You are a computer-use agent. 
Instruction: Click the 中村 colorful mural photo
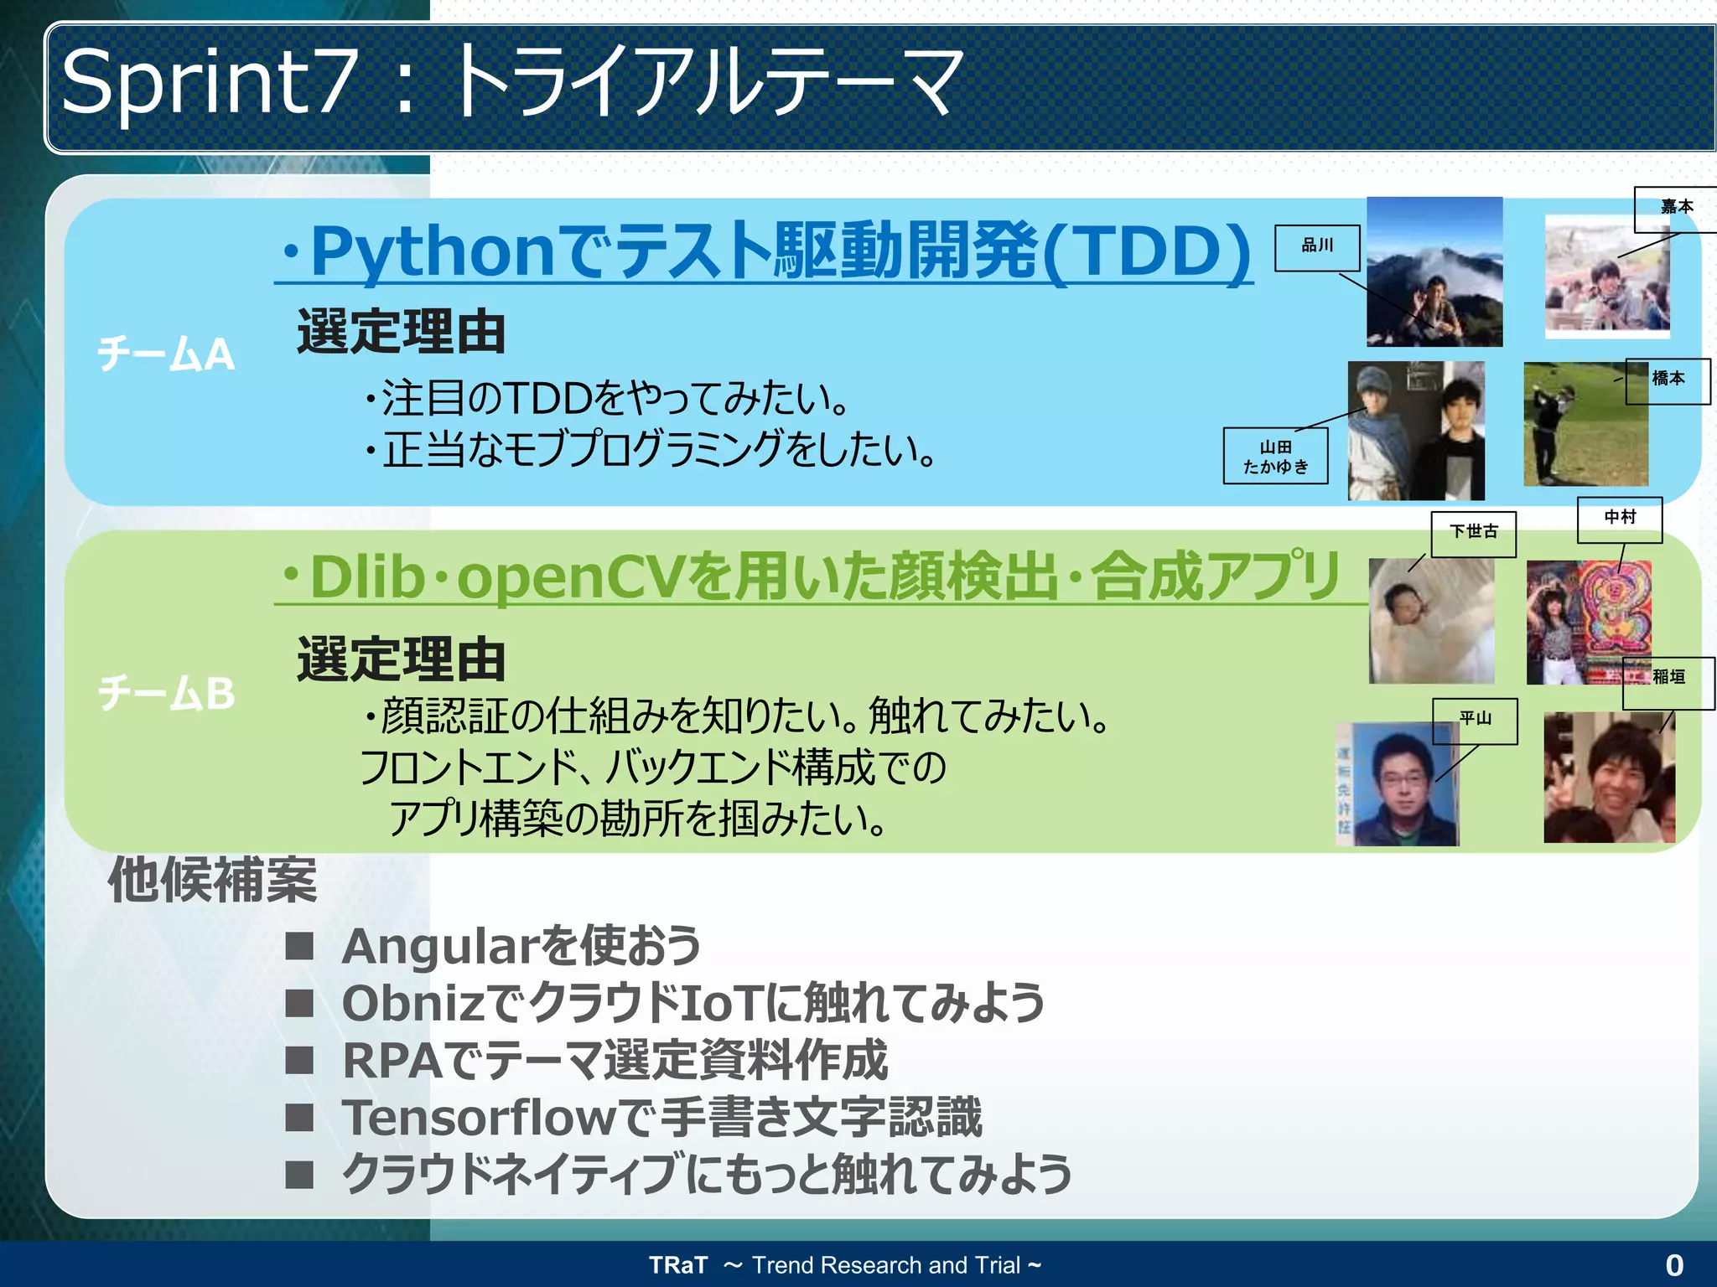1588,622
